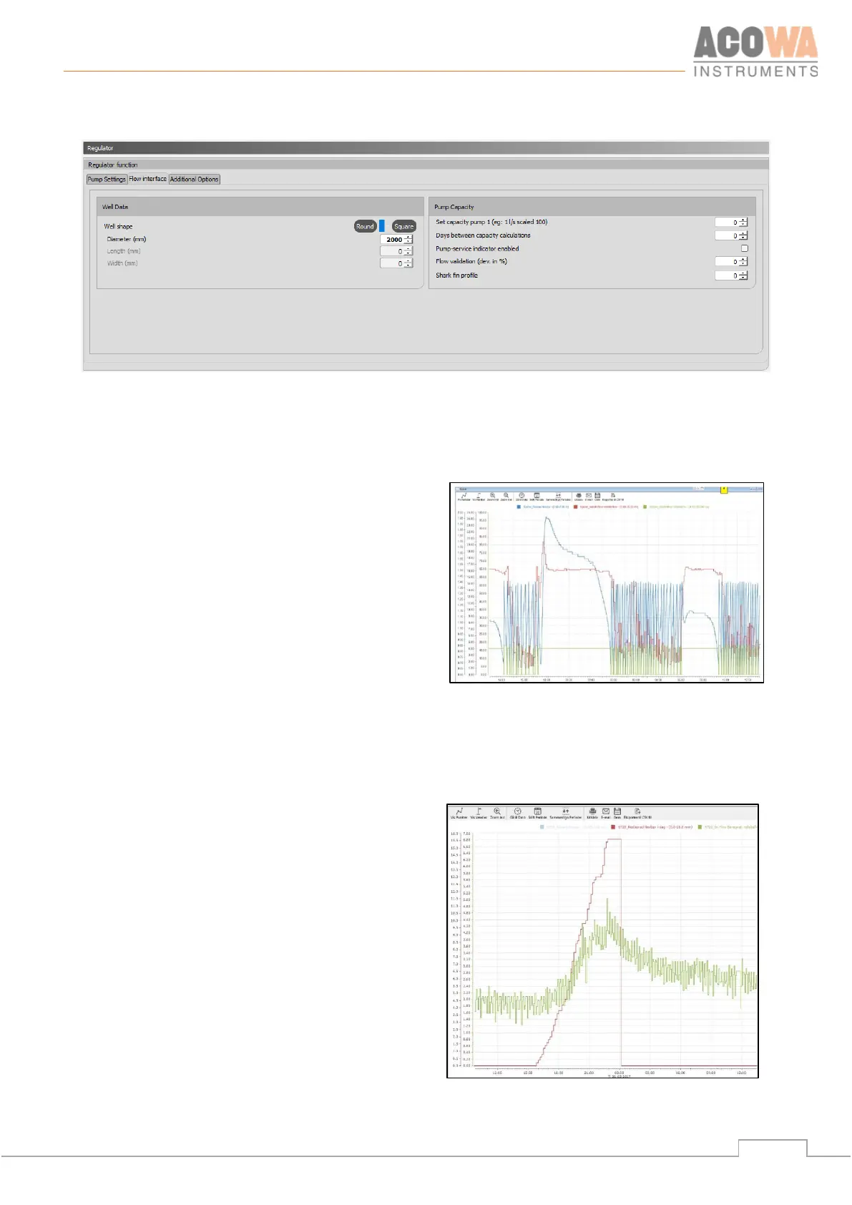This screenshot has width=852, height=1205.
Task: Click the Flow validation (dev. in %) spinner
Action: 743,262
